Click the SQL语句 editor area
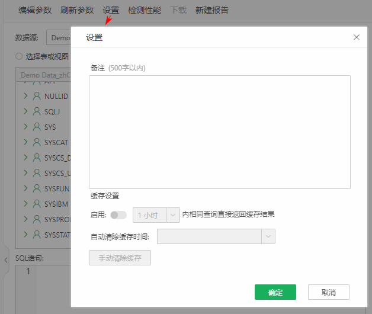 tap(43, 290)
